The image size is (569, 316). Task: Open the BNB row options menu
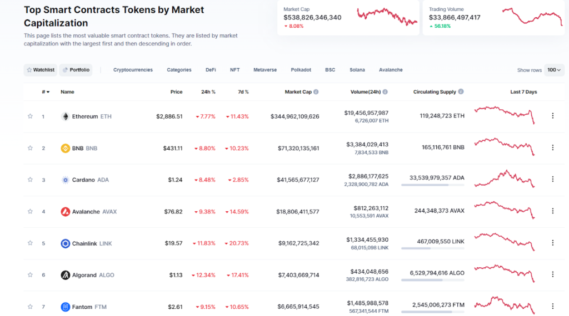[x=553, y=147]
